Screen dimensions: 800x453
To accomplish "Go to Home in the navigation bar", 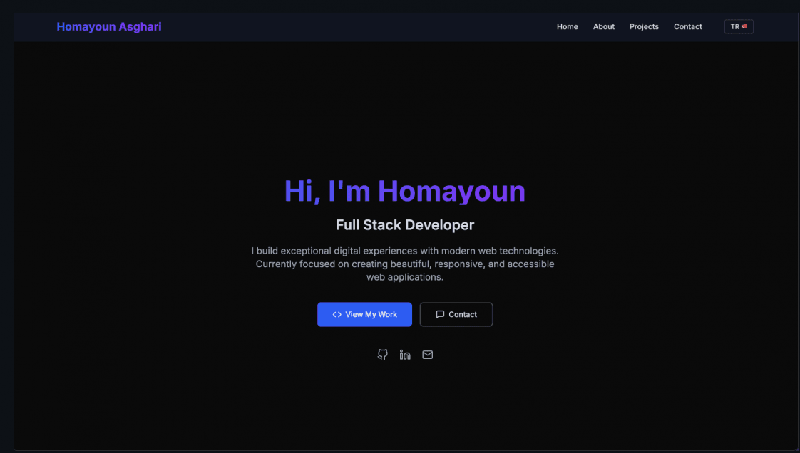I will point(568,26).
